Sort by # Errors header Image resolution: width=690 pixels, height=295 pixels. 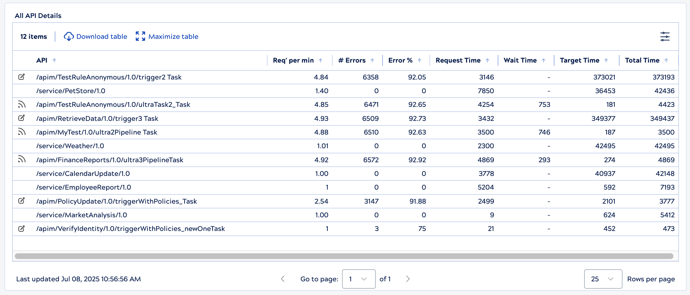click(x=352, y=60)
